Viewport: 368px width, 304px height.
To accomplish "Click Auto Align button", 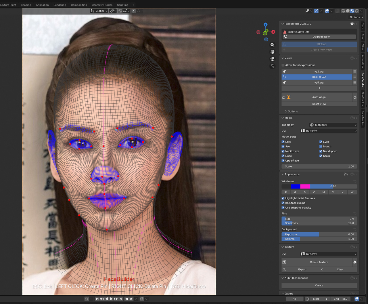I will 319,97.
